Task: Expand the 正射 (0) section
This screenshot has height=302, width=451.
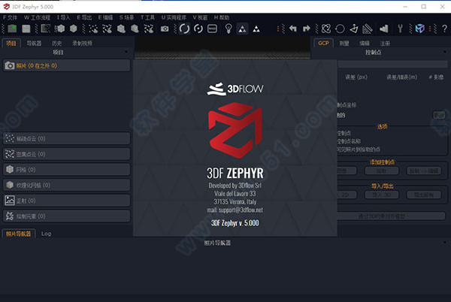Action: click(x=66, y=201)
